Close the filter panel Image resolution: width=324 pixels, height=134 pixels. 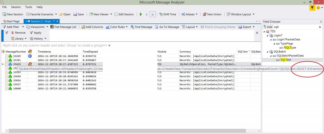pyautogui.click(x=257, y=33)
